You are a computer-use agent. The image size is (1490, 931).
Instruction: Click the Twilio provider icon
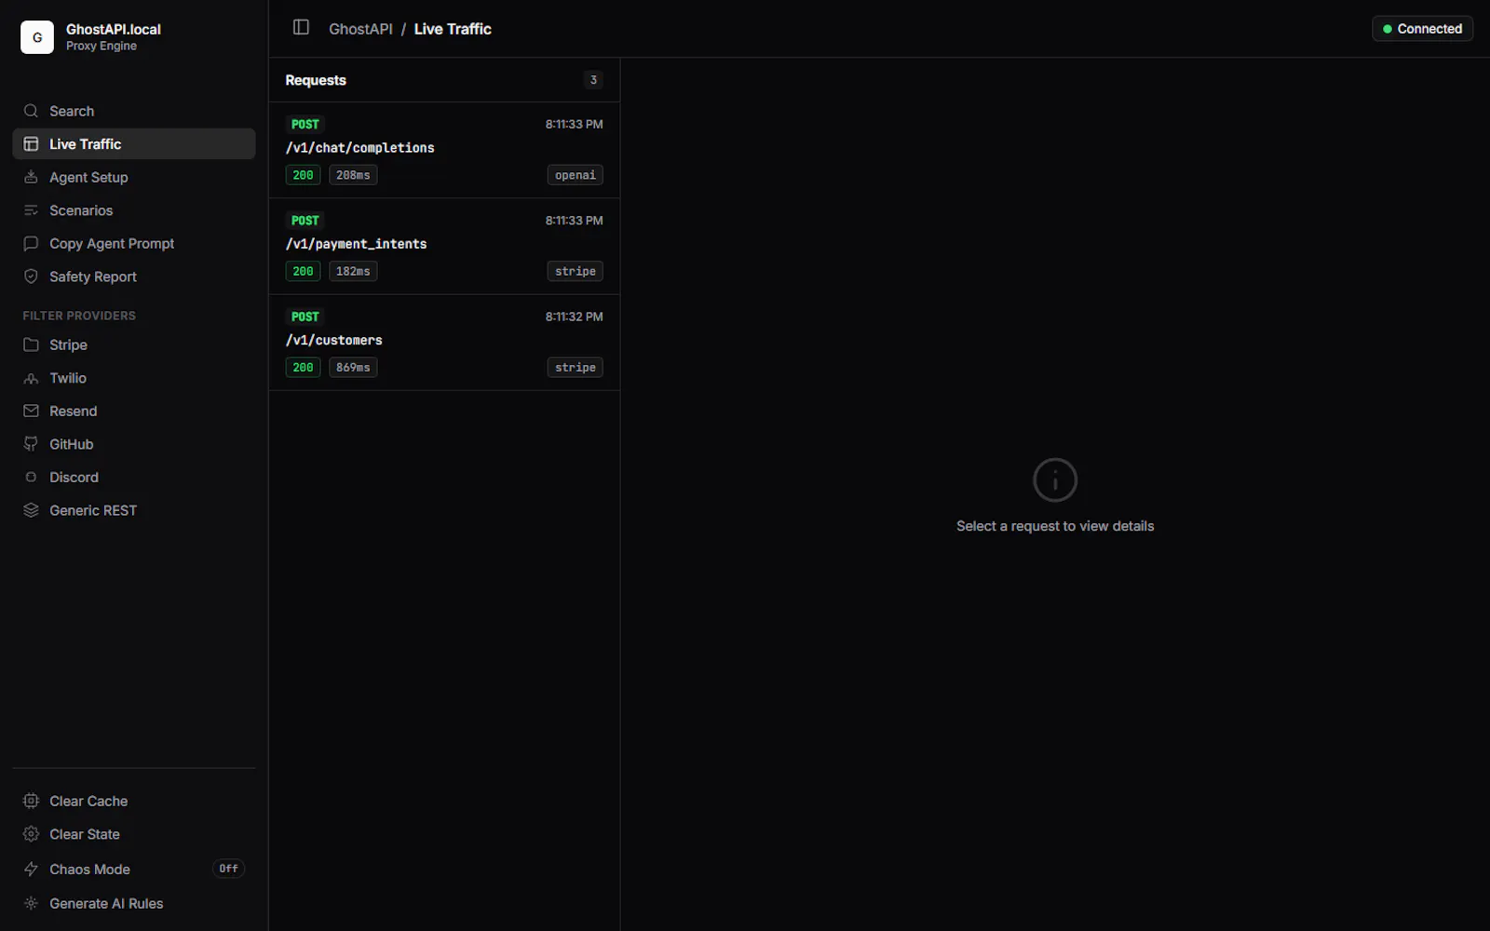pyautogui.click(x=31, y=378)
